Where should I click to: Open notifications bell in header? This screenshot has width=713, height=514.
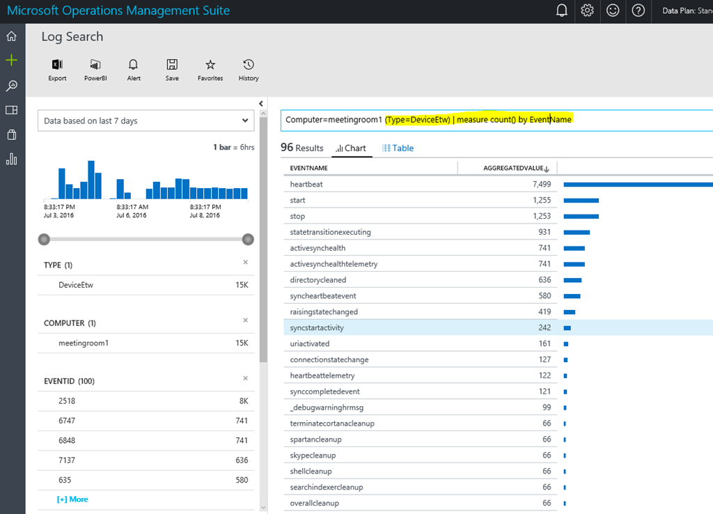tap(562, 10)
